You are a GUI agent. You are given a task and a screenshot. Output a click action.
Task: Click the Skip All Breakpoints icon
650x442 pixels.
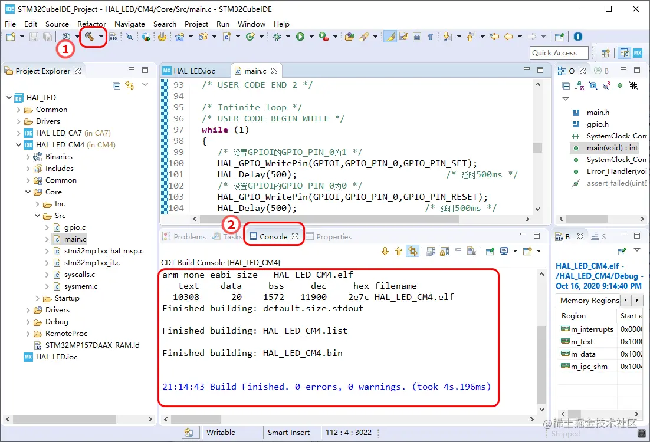pyautogui.click(x=129, y=37)
